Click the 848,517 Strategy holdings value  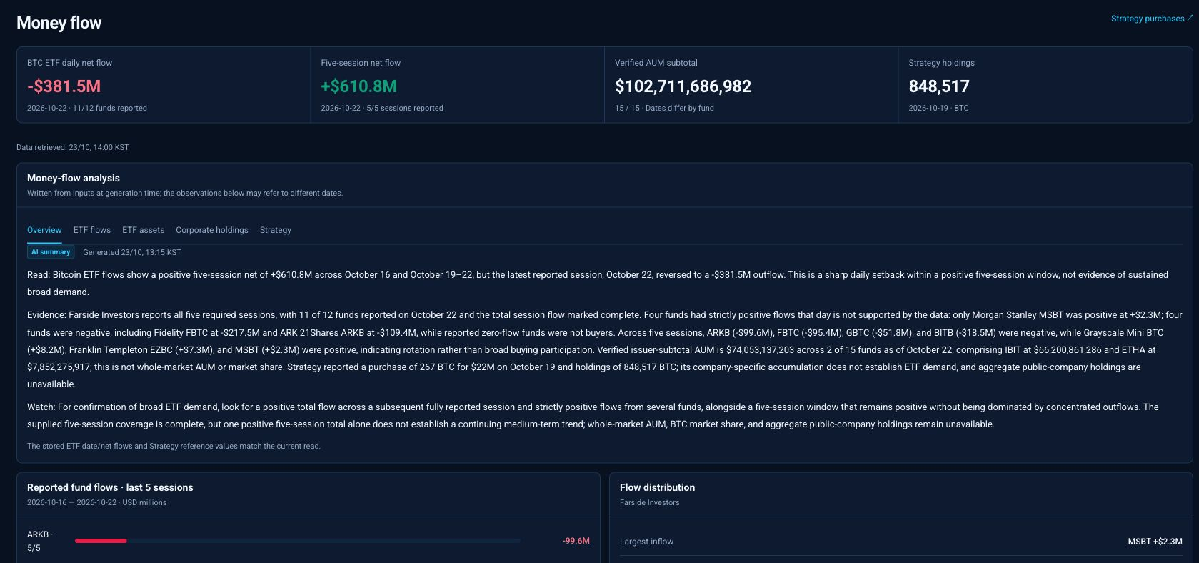939,86
